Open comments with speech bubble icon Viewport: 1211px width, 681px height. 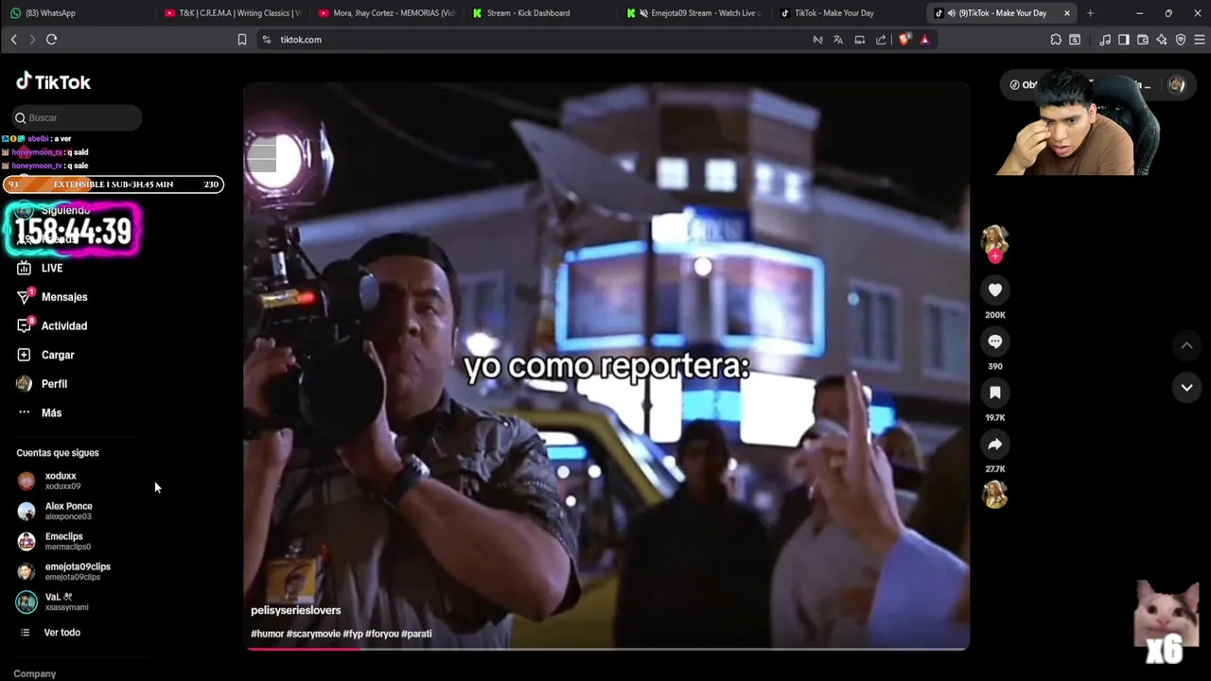994,341
